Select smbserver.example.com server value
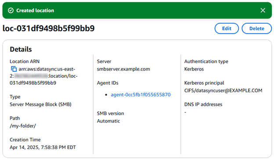 (123, 69)
